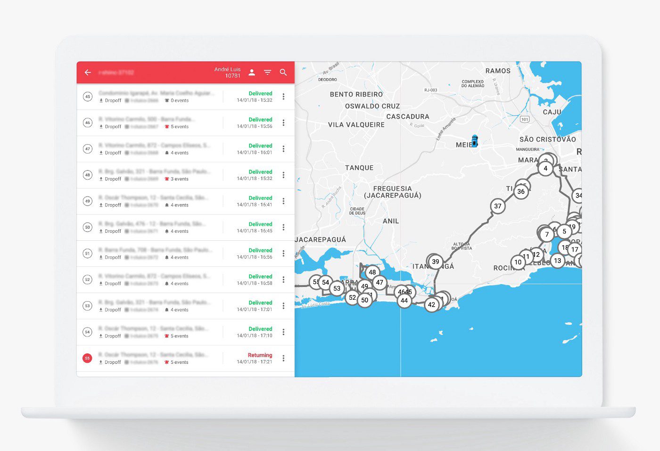Click map marker 42 near the coast
The width and height of the screenshot is (660, 451).
(431, 304)
